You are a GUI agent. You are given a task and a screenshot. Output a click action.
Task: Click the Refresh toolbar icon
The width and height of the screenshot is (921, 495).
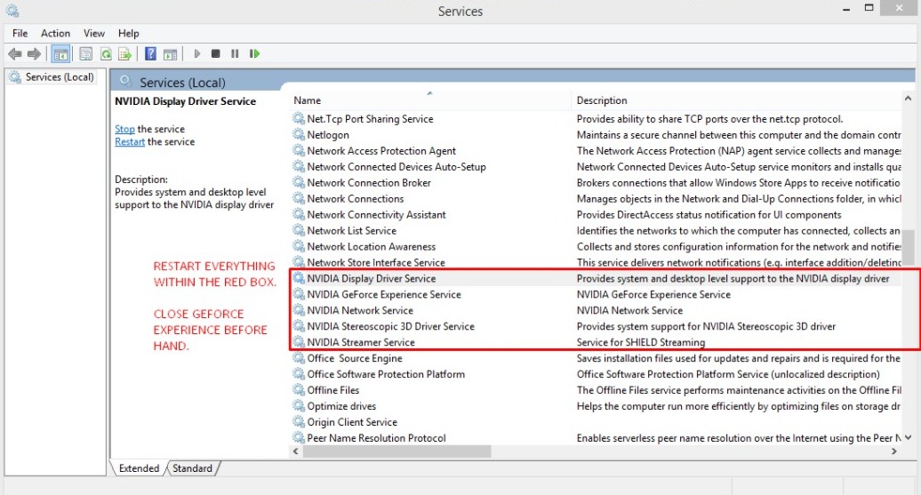[106, 54]
